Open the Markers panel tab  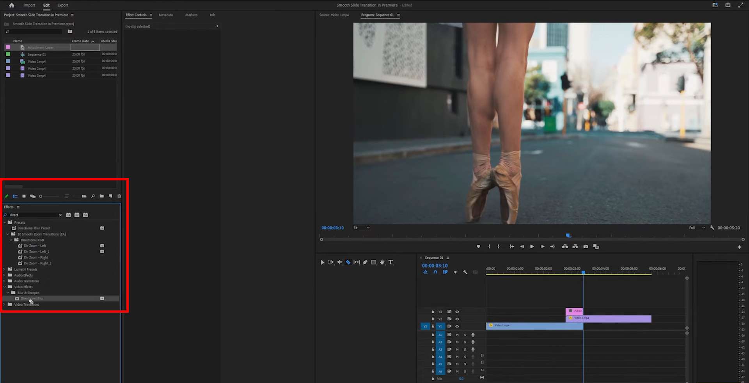point(191,15)
